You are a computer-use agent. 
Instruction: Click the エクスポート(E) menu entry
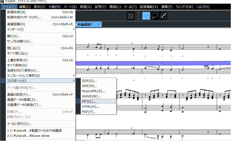(38, 81)
